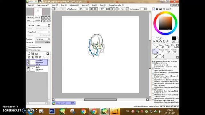Select the Источник выбора radio option
This screenshot has width=205, height=115.
tap(27, 50)
